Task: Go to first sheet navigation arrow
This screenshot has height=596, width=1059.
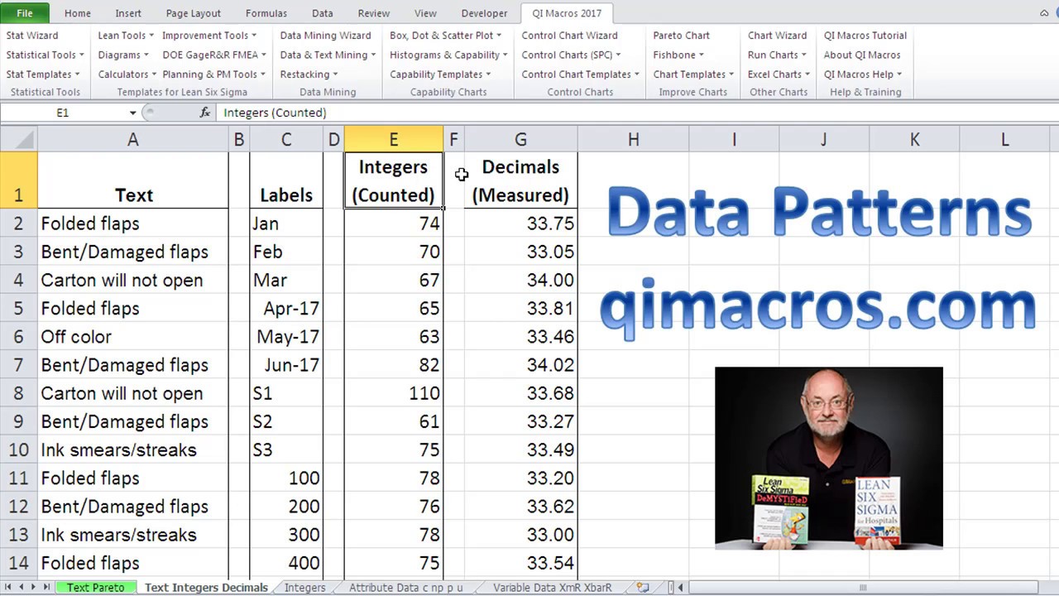Action: 8,588
